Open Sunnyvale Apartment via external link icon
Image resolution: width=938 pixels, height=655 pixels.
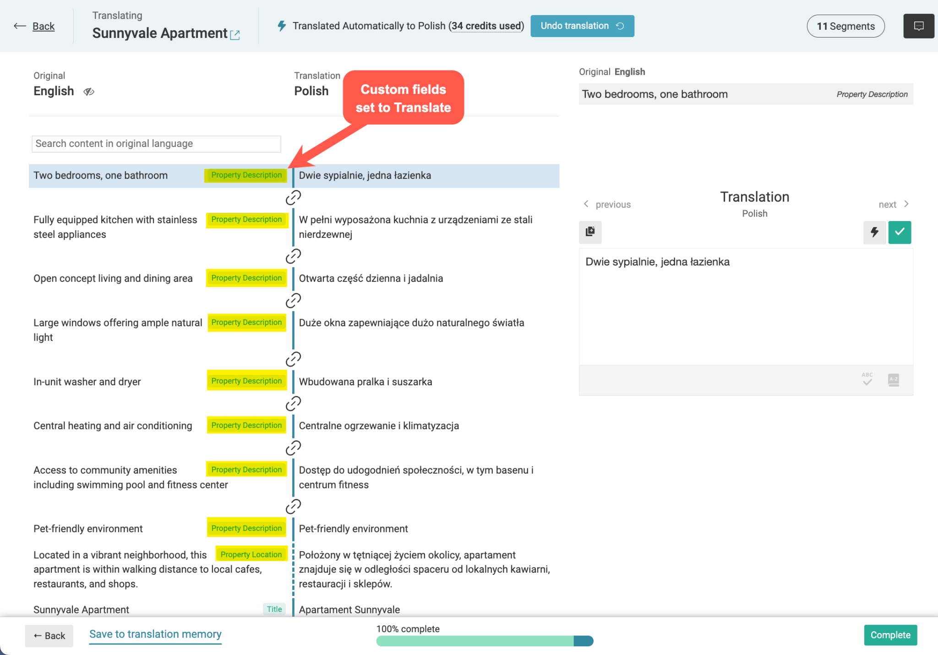pos(236,35)
